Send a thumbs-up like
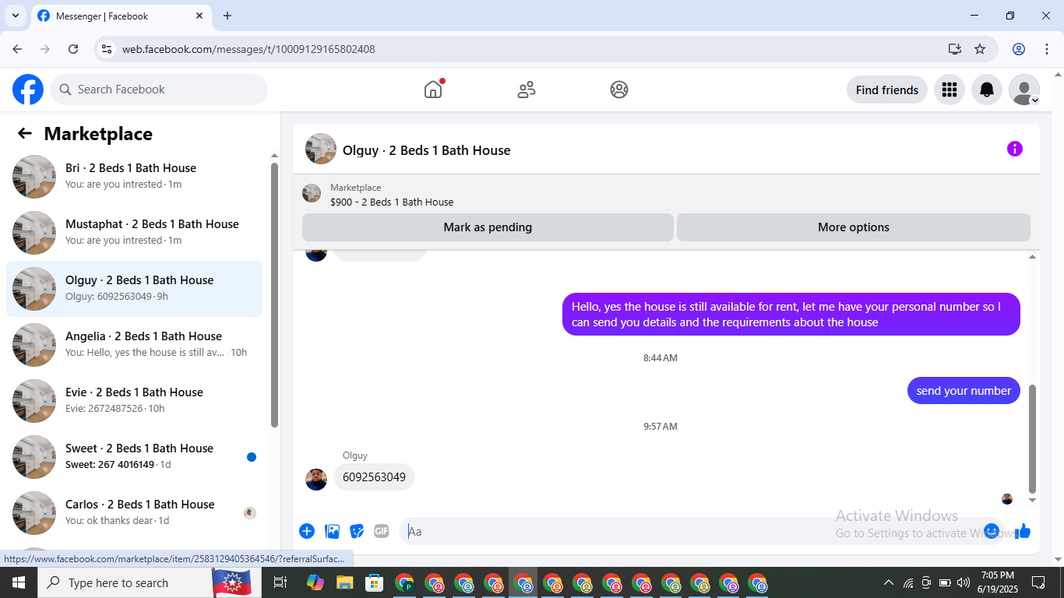Viewport: 1064px width, 598px height. point(1023,531)
